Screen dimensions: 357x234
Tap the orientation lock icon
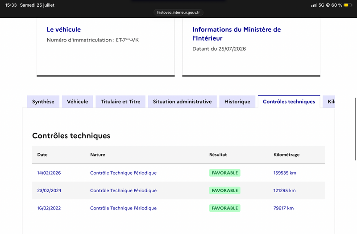click(x=328, y=5)
